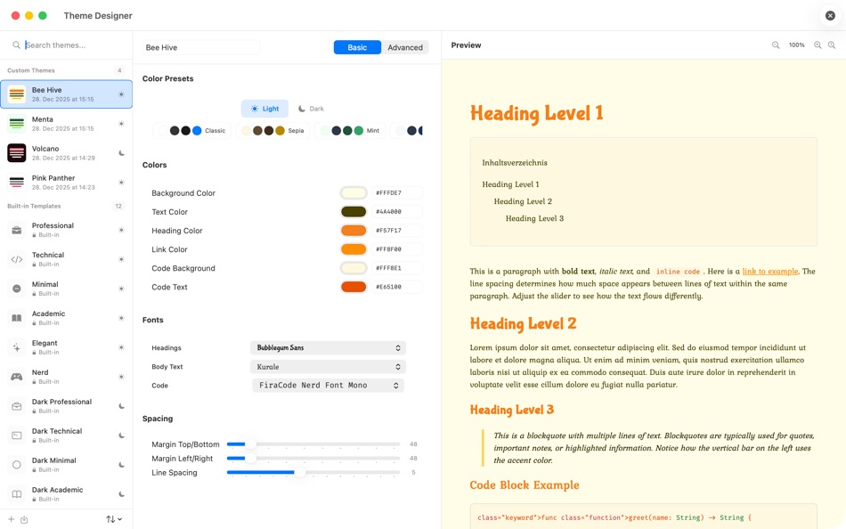Add a new theme with plus icon

pyautogui.click(x=11, y=519)
